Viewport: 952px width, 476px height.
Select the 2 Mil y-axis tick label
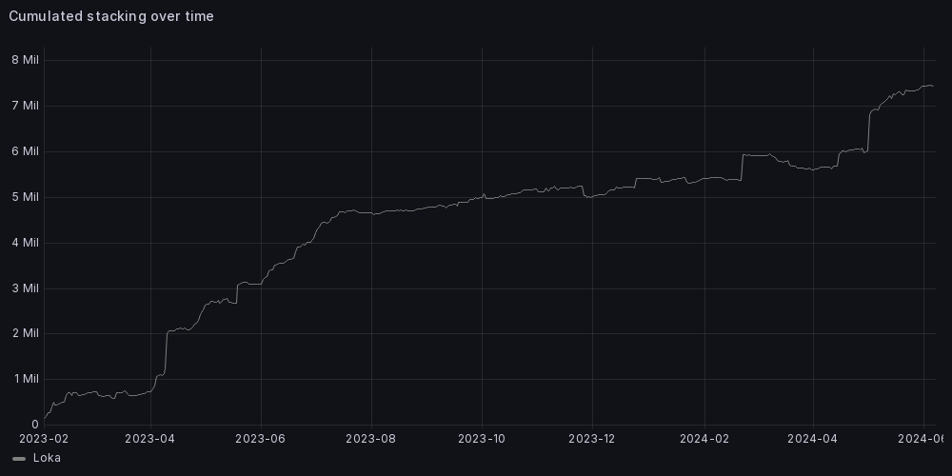pyautogui.click(x=25, y=333)
